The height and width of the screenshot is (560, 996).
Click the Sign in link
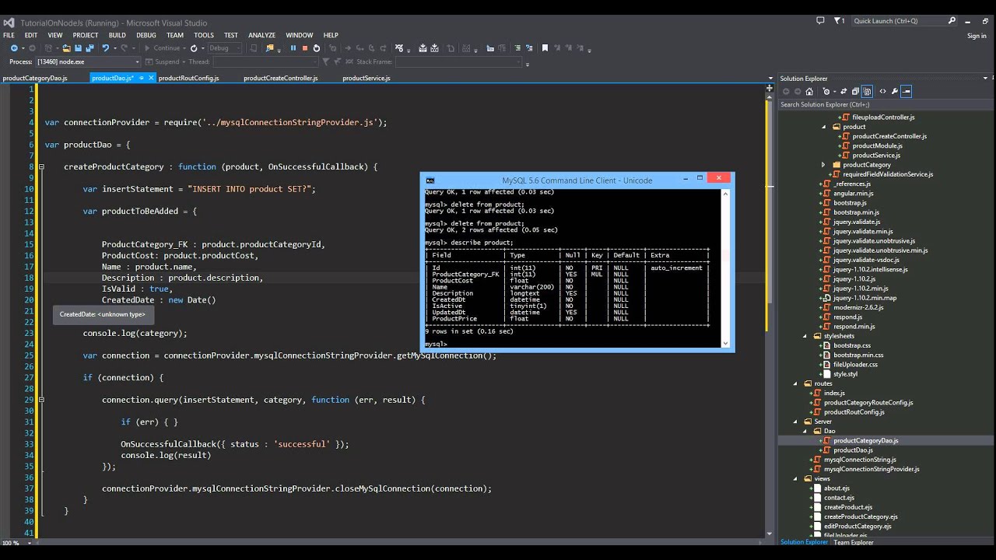click(977, 36)
